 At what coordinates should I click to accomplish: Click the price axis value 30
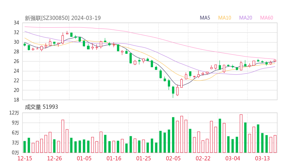pos(16,42)
